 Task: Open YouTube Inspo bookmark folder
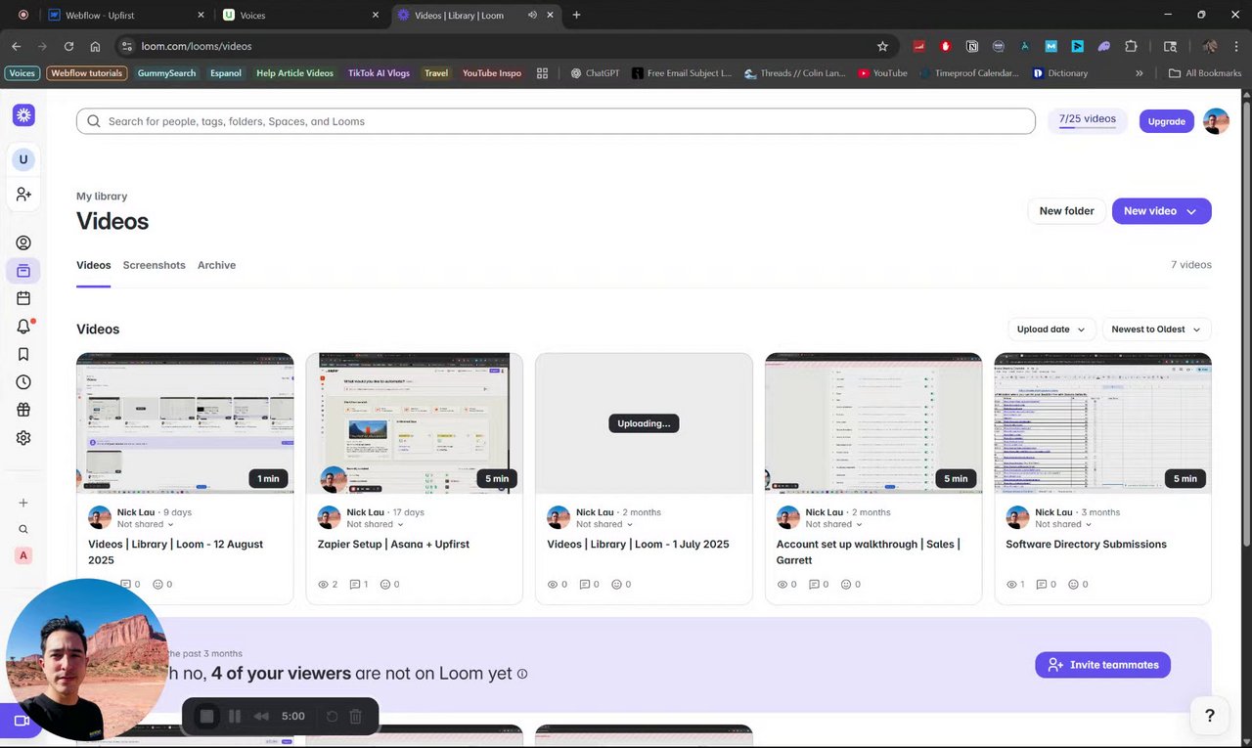(492, 73)
